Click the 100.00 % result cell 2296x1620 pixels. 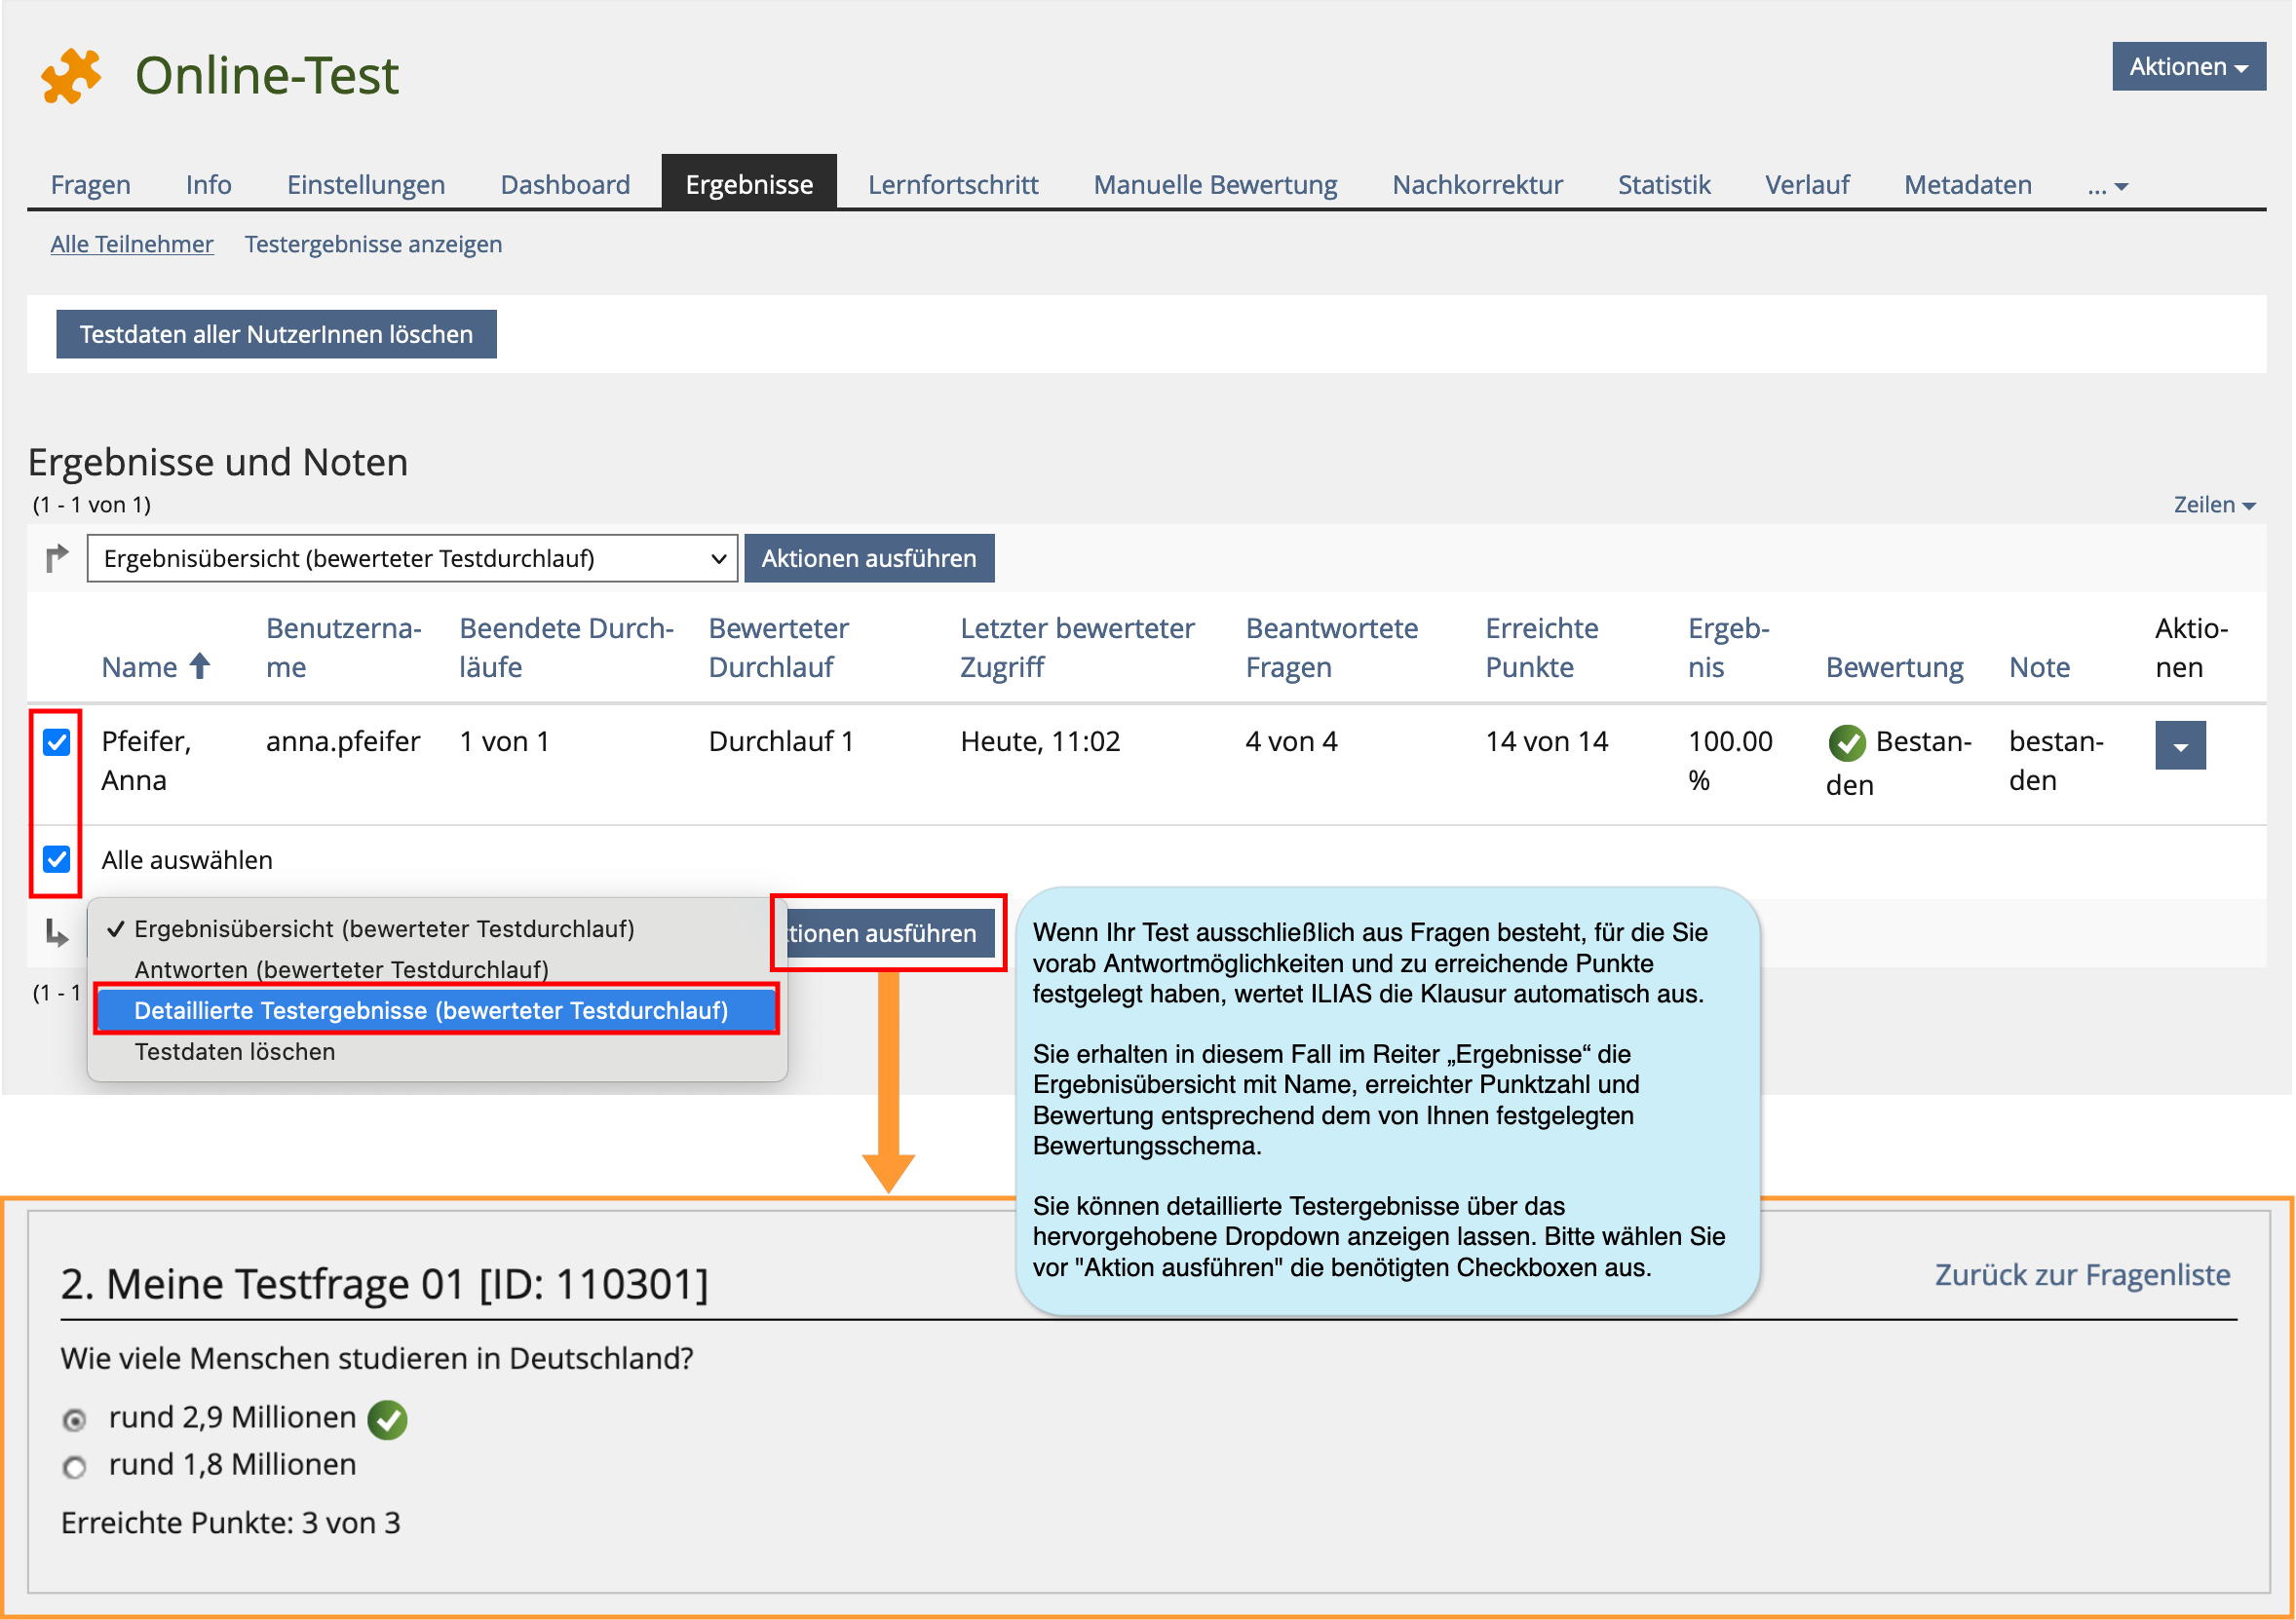1730,761
